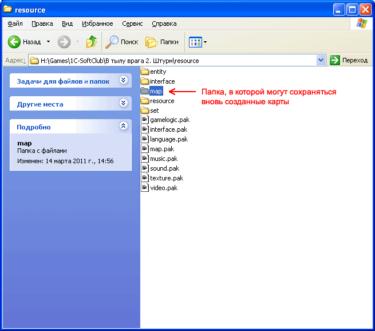Viewport: 375px width, 331px height.
Task: Select the video.pak file icon
Action: (145, 188)
